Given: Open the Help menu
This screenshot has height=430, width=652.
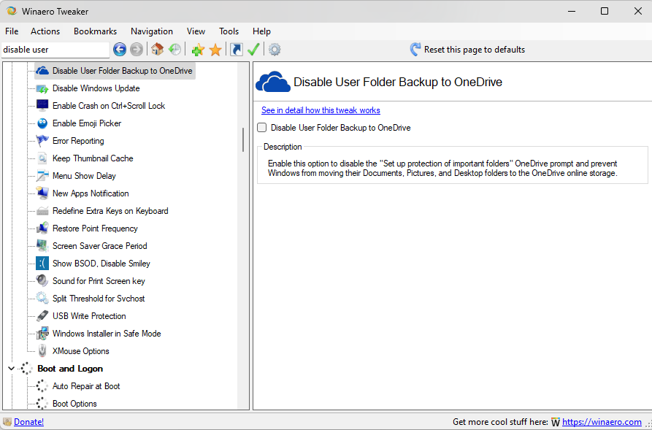Looking at the screenshot, I should click(261, 31).
